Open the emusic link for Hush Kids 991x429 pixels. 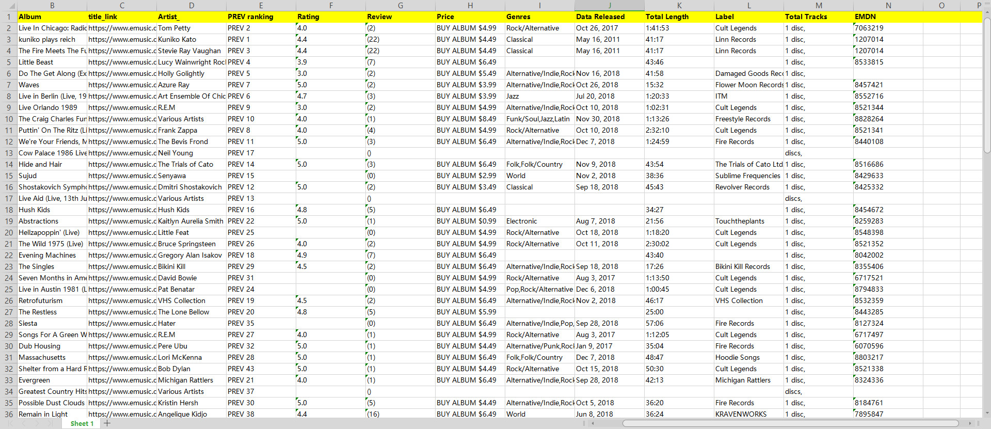coord(122,210)
